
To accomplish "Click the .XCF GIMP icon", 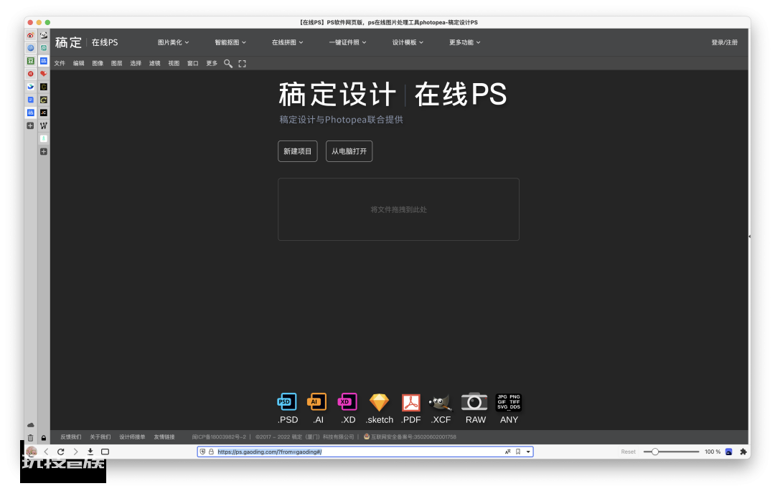I will (441, 402).
